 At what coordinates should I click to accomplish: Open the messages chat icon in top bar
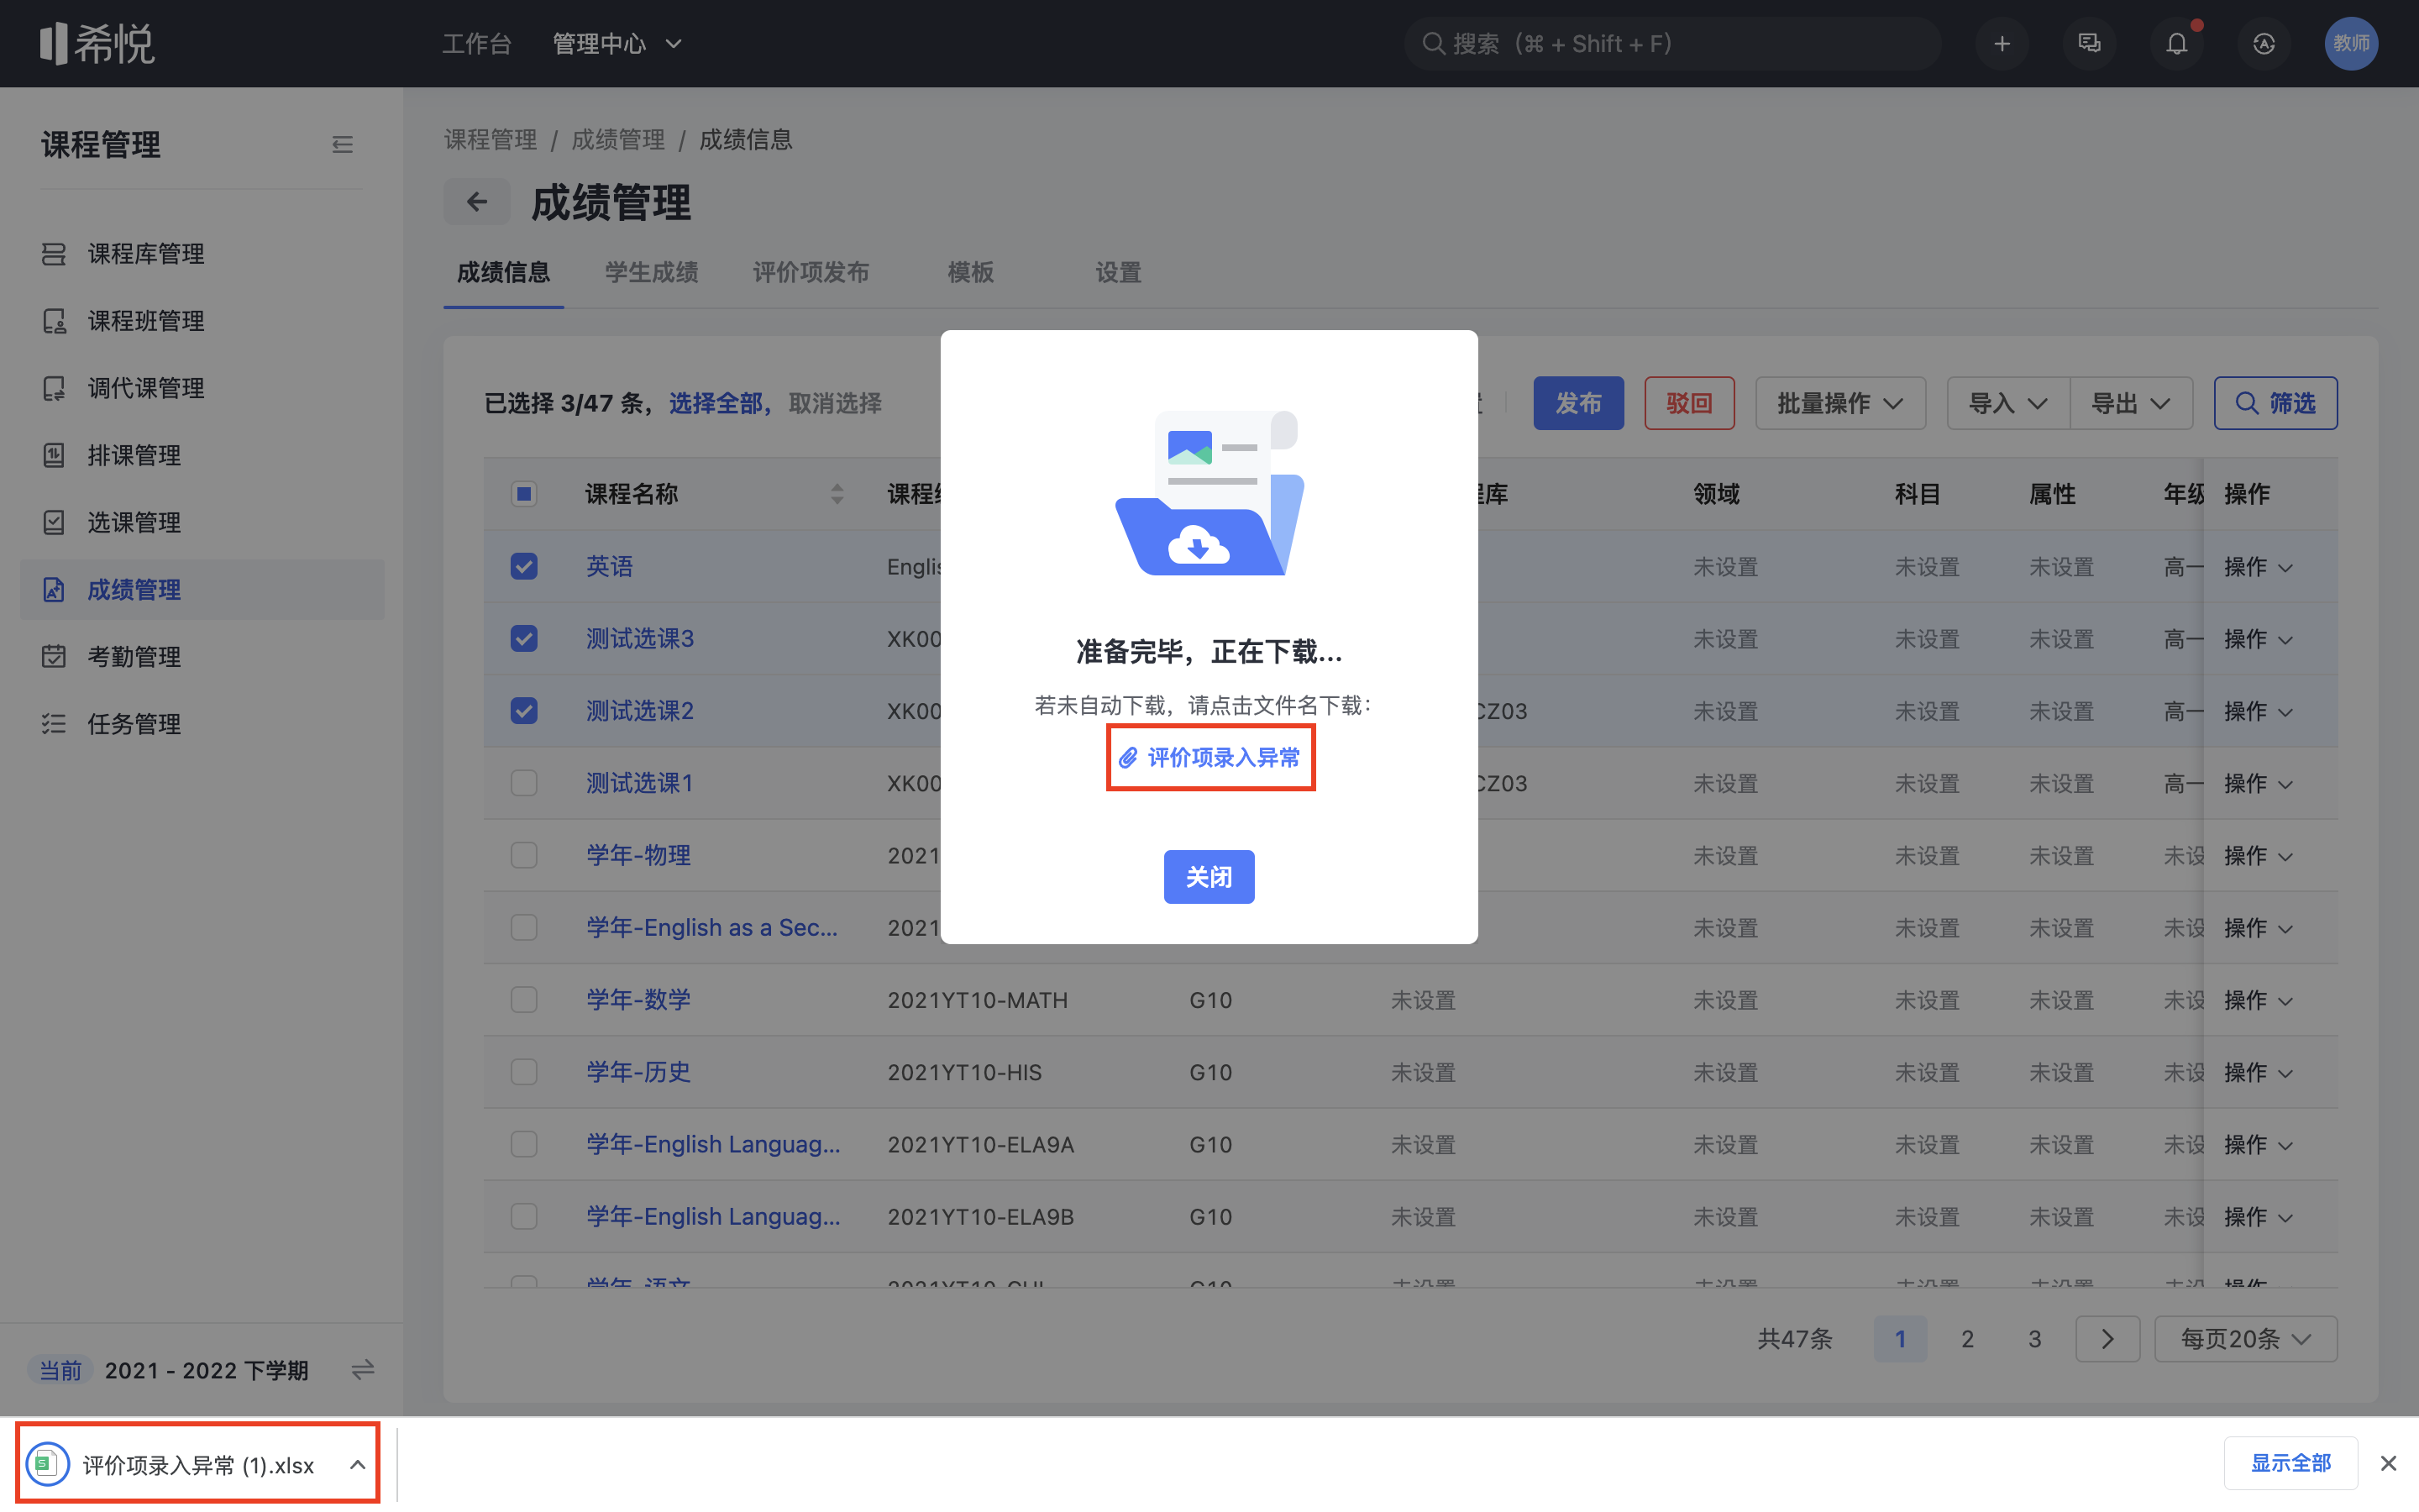(2089, 44)
